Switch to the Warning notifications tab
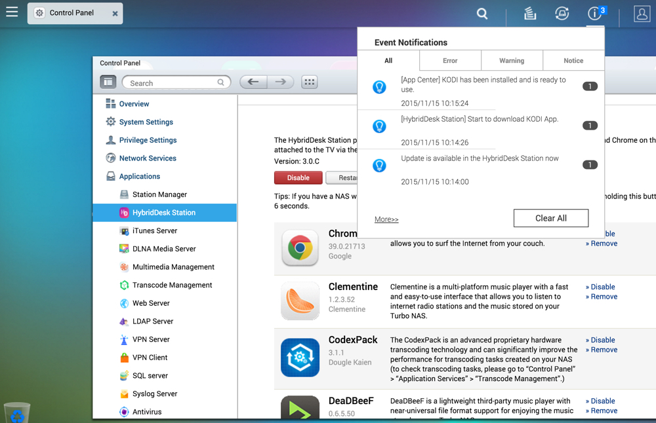Viewport: 656px width, 423px height. [x=512, y=60]
